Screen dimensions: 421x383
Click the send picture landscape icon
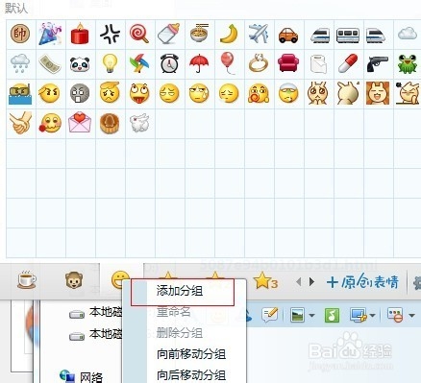[298, 315]
